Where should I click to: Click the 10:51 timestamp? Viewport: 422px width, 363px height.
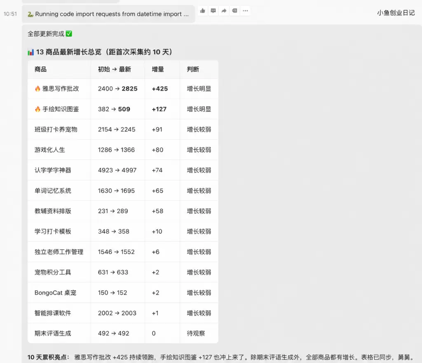pyautogui.click(x=10, y=14)
